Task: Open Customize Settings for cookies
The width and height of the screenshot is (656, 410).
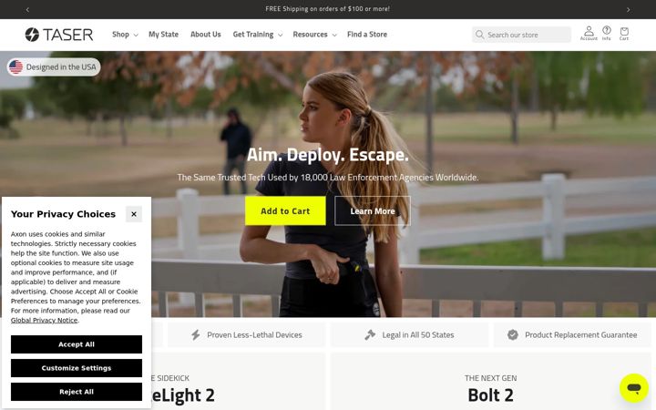Action: (77, 368)
